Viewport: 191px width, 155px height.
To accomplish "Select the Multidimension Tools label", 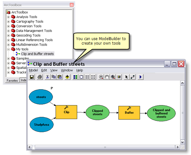I will tap(32, 45).
